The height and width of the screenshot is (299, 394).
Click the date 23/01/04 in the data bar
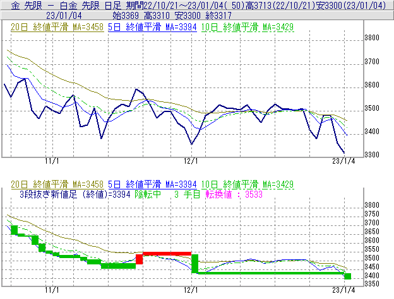coord(64,16)
